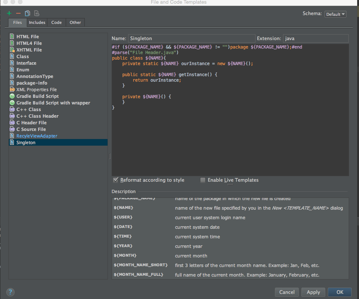Select the C++ Class Header template
This screenshot has width=359, height=299.
click(x=58, y=116)
